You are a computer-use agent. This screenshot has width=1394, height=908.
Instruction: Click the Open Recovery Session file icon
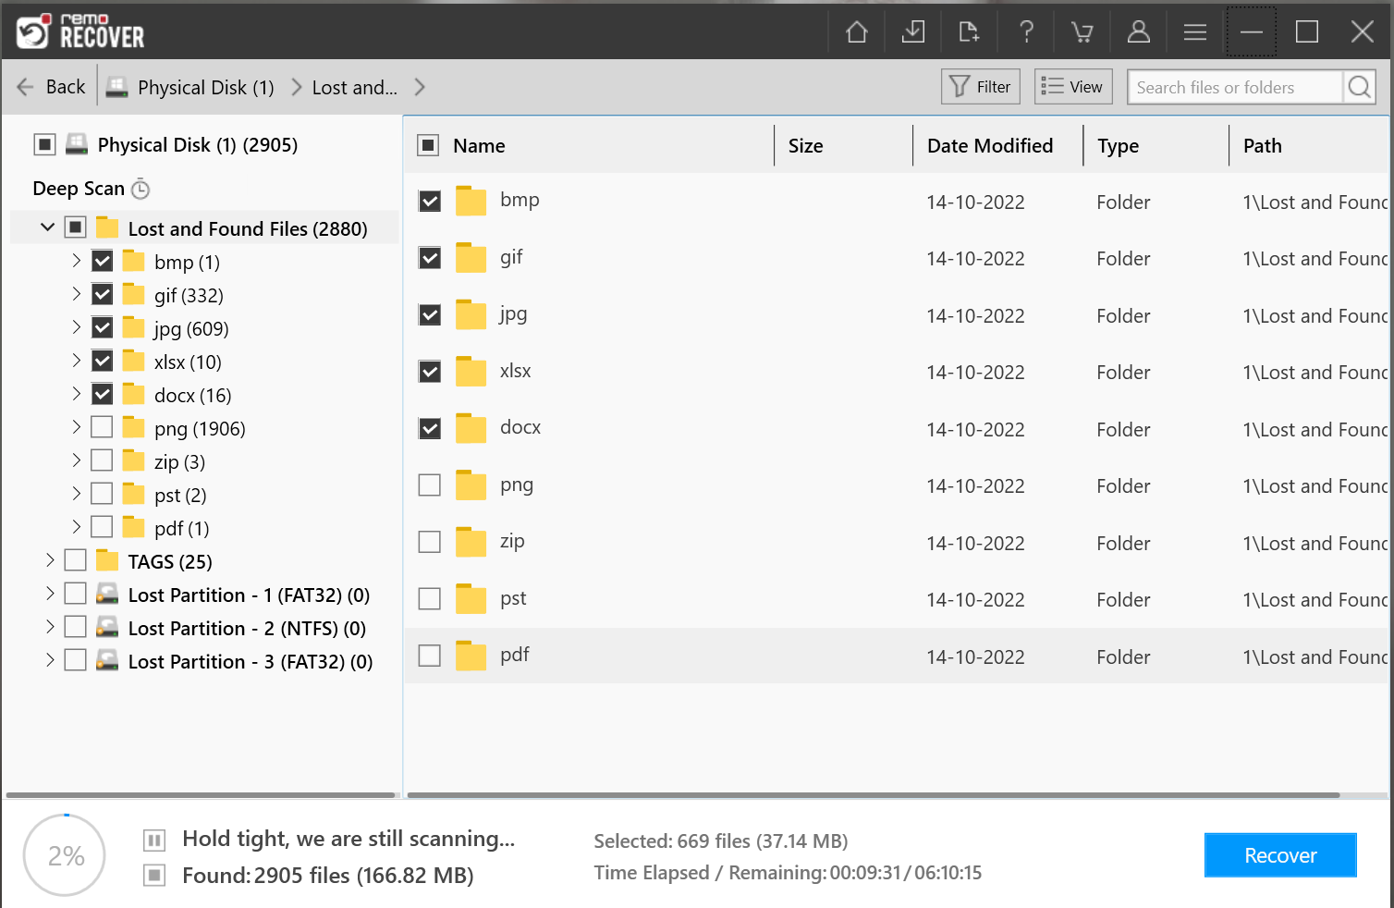click(969, 32)
